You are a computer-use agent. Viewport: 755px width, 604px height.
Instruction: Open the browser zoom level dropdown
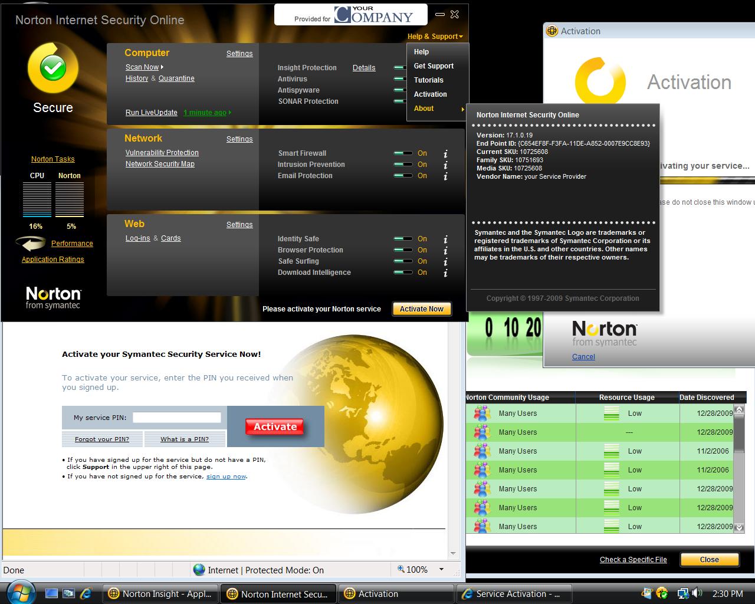(441, 570)
